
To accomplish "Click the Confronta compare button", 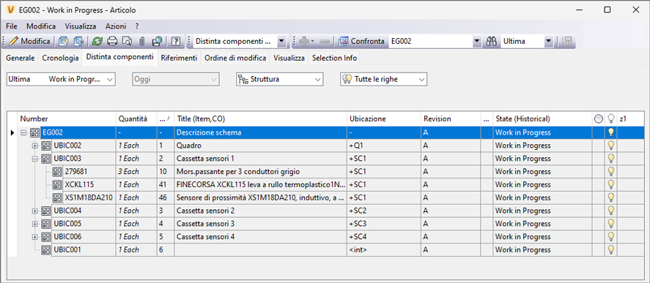I will (x=362, y=42).
